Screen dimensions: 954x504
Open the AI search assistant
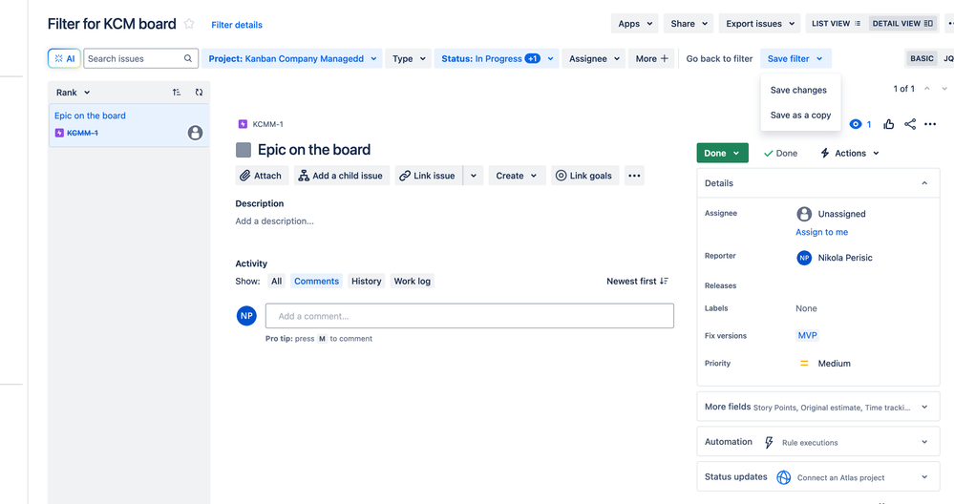65,58
